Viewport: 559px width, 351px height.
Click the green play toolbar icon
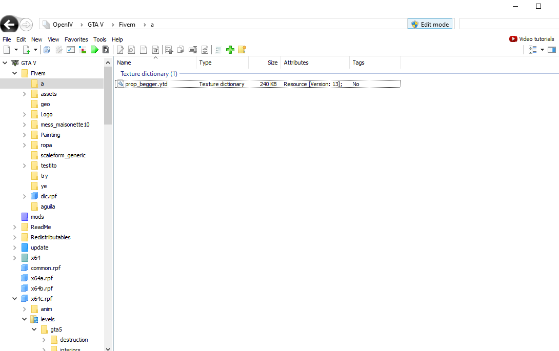94,50
